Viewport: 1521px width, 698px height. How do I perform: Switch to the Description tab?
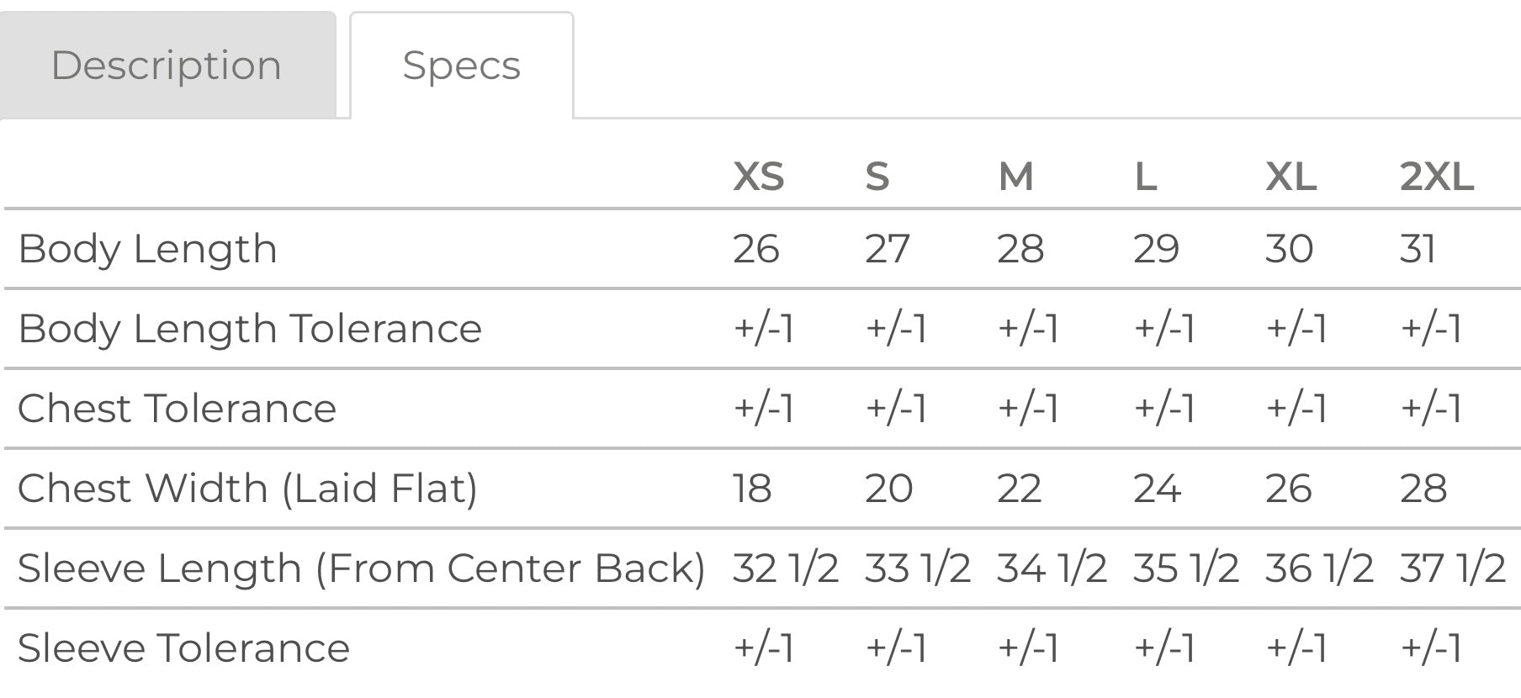167,66
